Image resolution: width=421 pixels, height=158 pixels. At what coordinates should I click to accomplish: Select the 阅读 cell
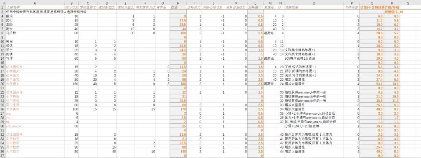click(x=35, y=54)
